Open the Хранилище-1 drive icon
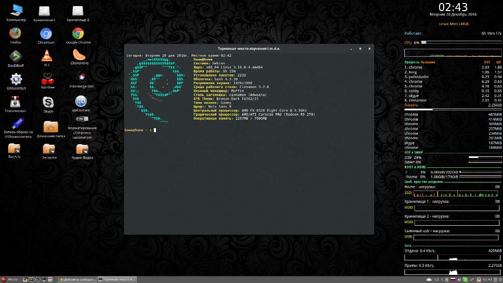The image size is (503, 283). point(44,11)
